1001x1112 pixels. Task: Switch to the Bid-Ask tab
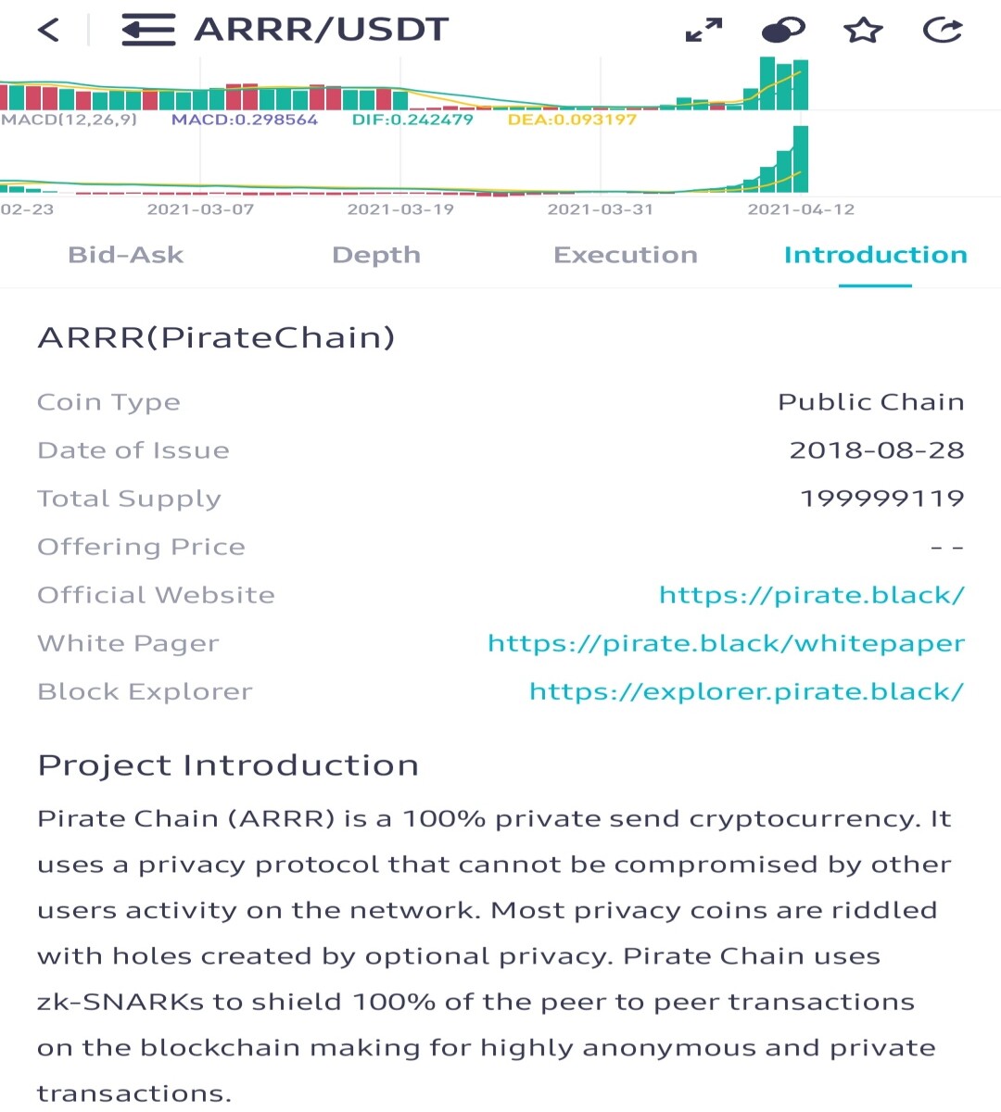[x=126, y=255]
